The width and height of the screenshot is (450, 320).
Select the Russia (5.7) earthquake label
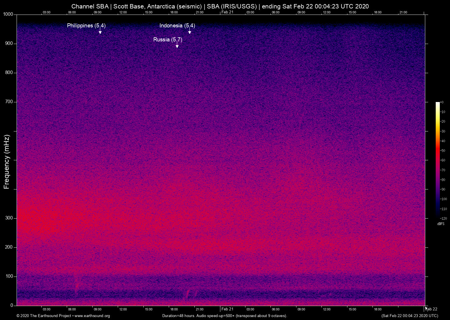[x=168, y=40]
